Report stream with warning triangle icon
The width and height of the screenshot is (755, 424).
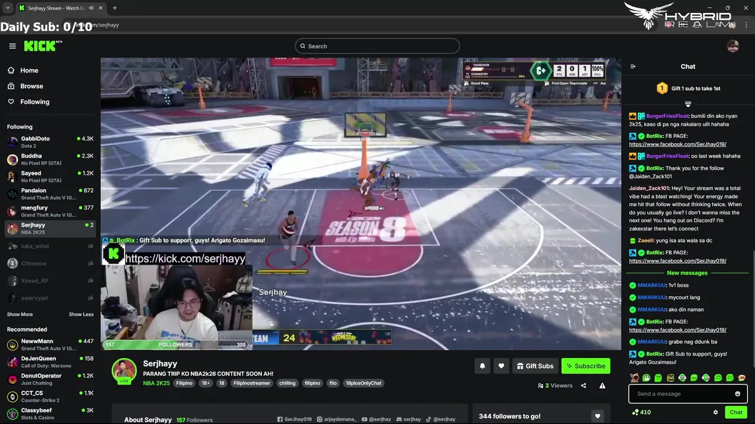click(x=602, y=386)
